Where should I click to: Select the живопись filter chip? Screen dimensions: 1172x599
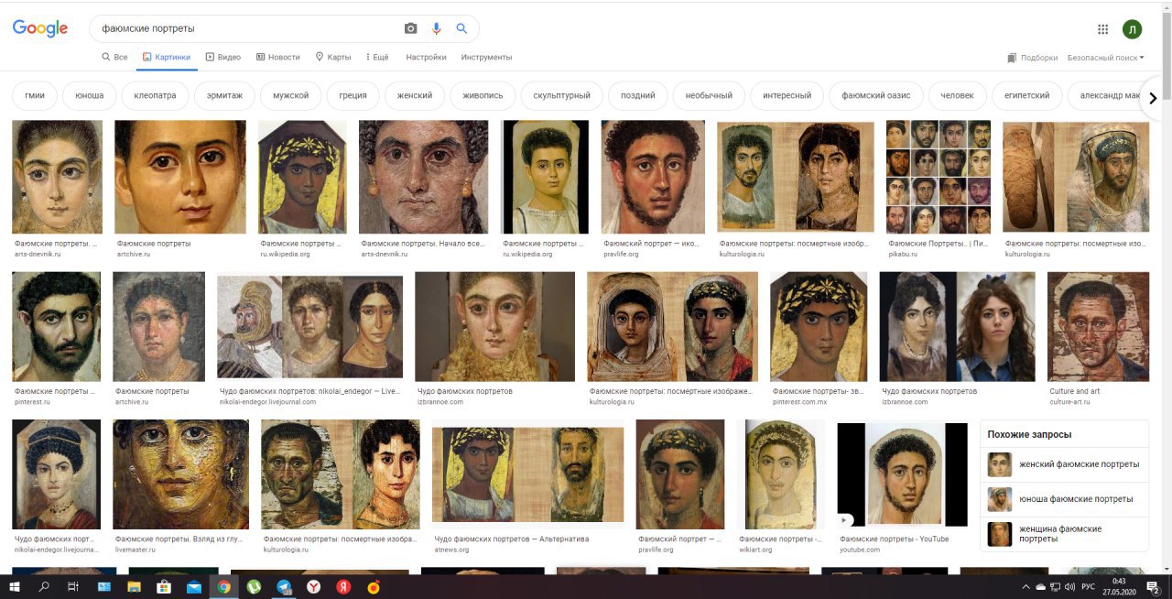[x=483, y=95]
